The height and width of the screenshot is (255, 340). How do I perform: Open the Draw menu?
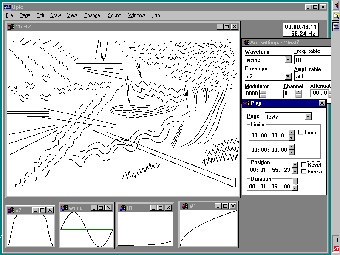[x=56, y=15]
